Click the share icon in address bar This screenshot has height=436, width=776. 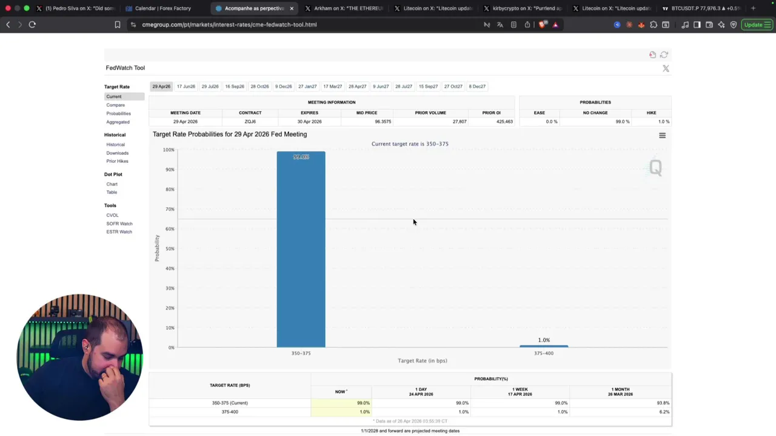pyautogui.click(x=527, y=25)
